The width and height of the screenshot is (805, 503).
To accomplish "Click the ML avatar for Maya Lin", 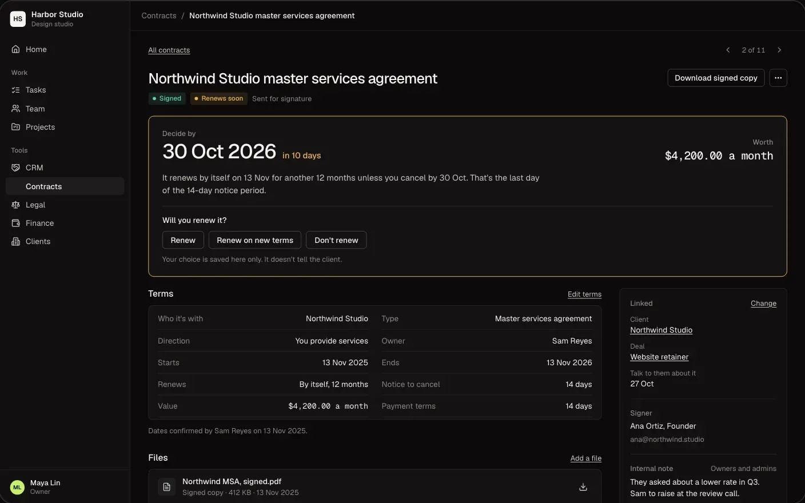I will pos(17,487).
